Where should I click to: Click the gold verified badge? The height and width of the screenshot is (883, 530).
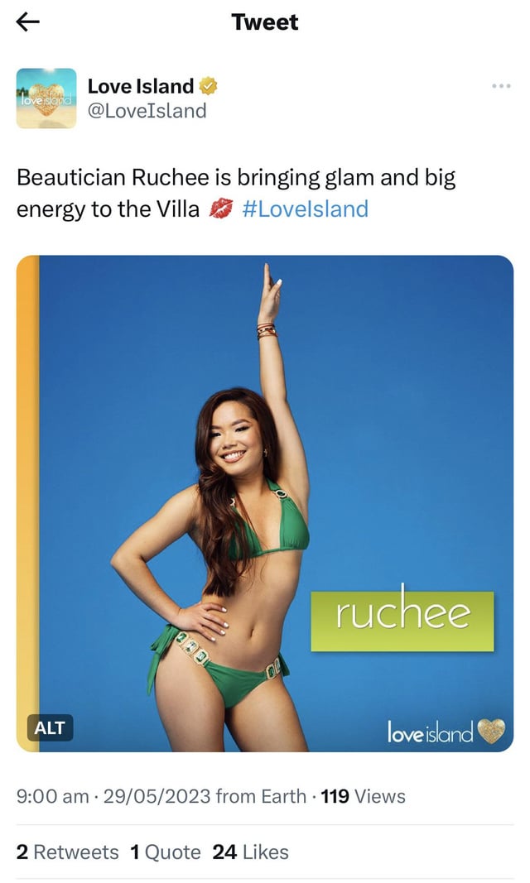(x=209, y=86)
